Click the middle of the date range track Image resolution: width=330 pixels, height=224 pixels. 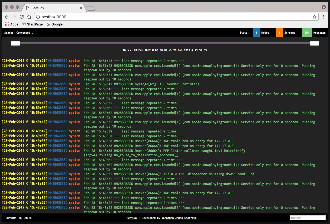pos(165,43)
